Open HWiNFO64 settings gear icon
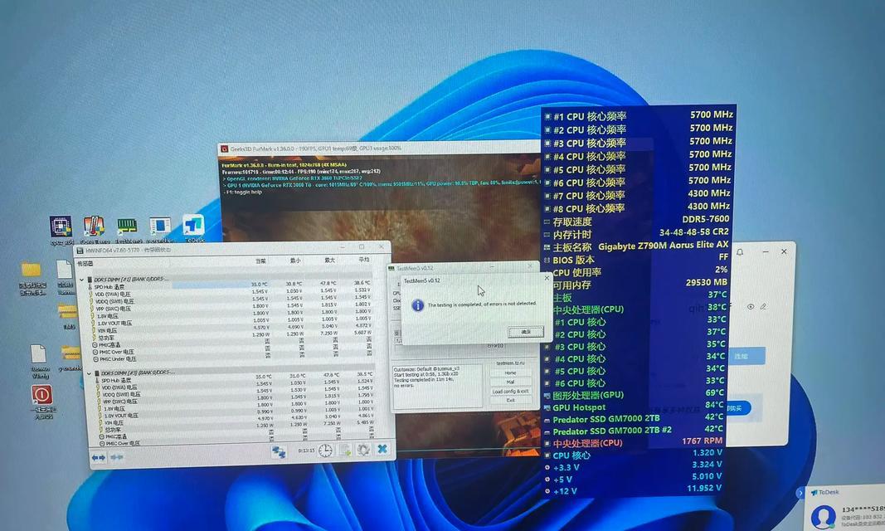The width and height of the screenshot is (885, 531). click(363, 450)
